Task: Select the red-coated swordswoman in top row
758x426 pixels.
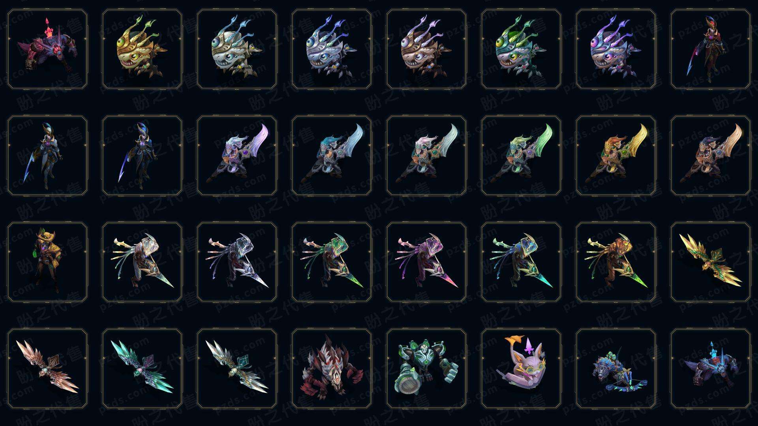Action: coord(711,49)
